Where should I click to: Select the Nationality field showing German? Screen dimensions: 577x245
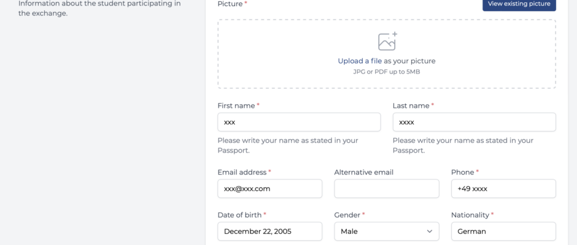point(503,232)
